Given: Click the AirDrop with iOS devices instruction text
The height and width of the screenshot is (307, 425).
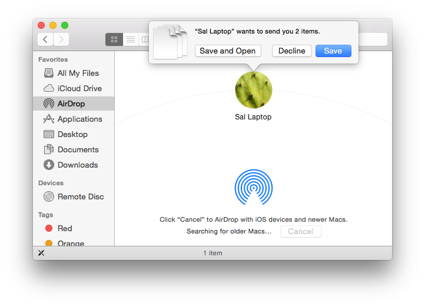Looking at the screenshot, I should click(254, 219).
